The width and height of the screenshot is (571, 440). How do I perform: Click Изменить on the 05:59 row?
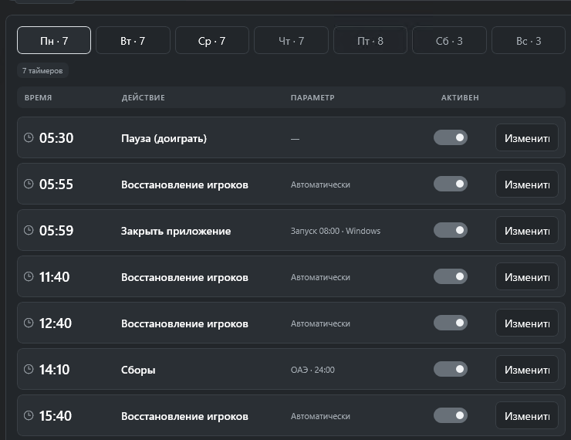pos(527,230)
